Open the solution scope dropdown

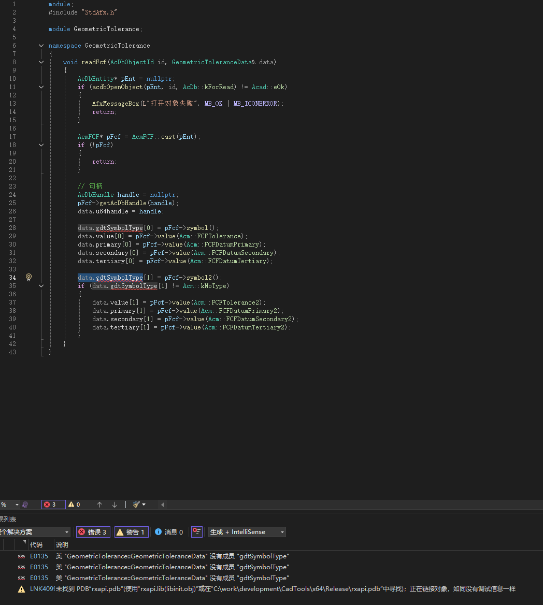pos(34,532)
